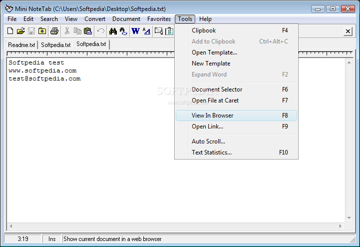Choose Auto Scroll... menu item
This screenshot has width=360, height=247.
236,141
